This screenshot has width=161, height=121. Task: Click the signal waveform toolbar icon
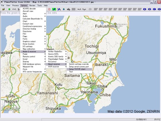[x=14, y=9]
